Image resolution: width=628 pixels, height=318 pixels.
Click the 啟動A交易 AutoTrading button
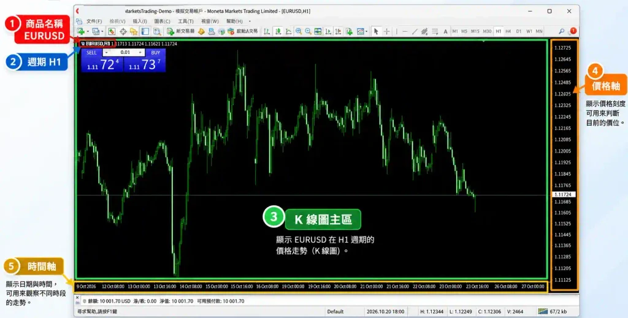coord(243,31)
